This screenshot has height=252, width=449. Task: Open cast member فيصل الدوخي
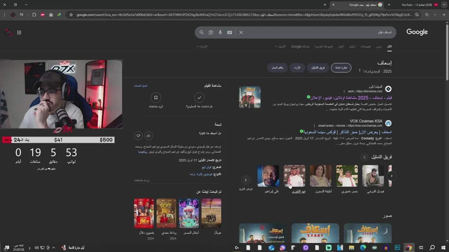(373, 179)
